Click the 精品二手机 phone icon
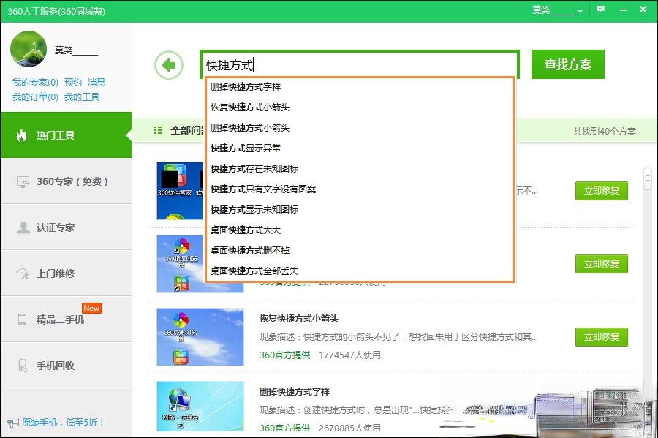 22,320
